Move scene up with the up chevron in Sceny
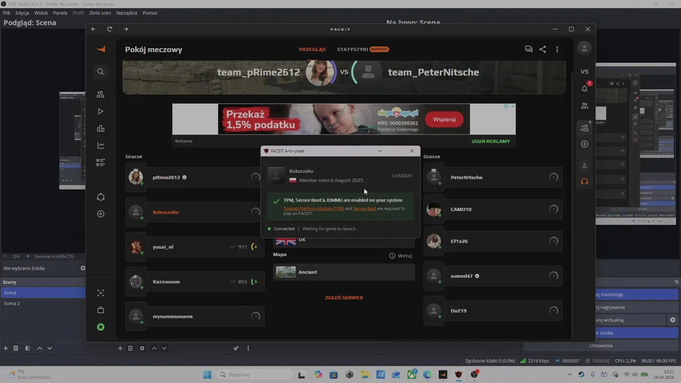 (x=39, y=348)
